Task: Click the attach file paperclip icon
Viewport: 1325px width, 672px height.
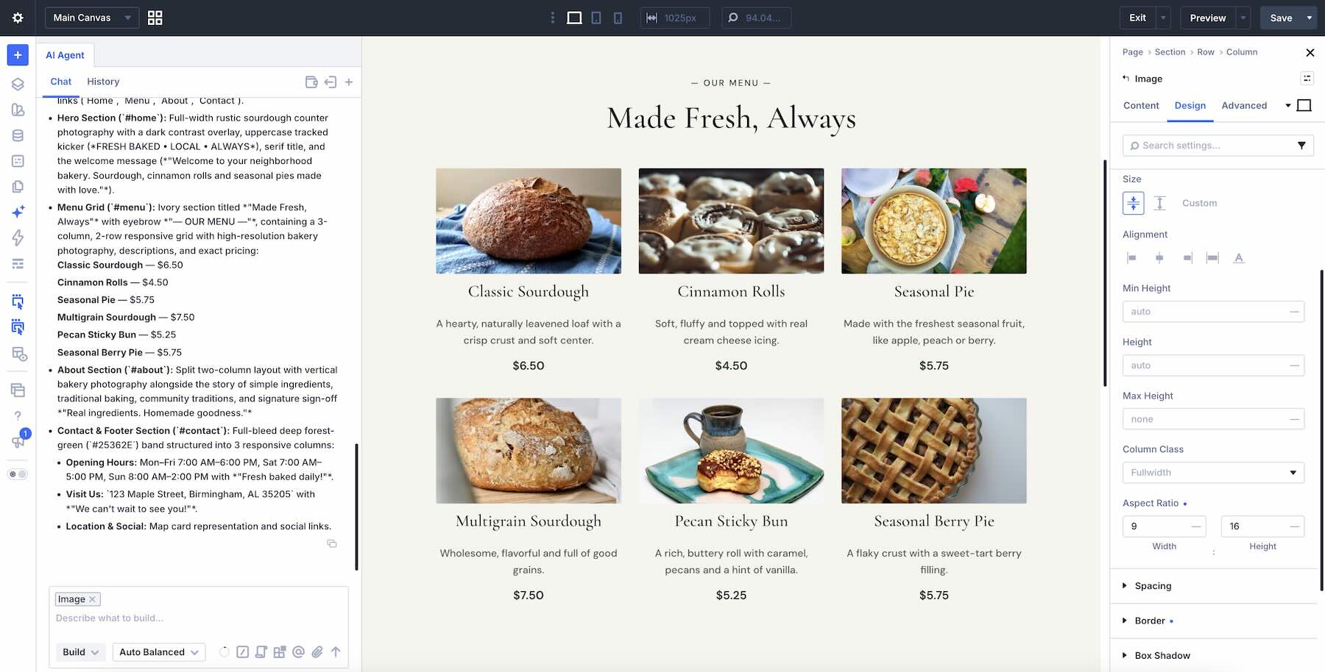Action: click(x=317, y=652)
